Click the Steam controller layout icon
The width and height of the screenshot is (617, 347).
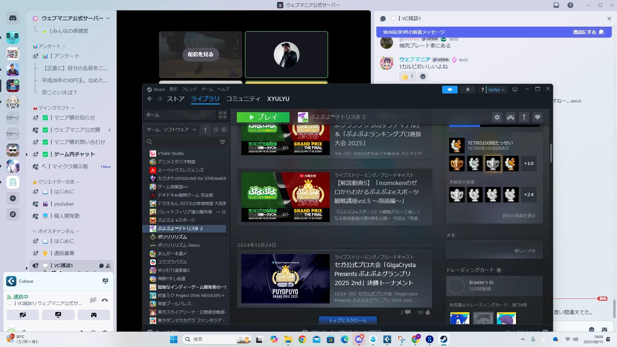pos(511,117)
